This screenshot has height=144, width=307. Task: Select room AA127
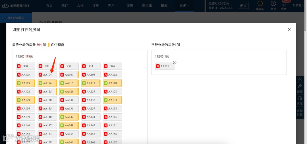91,91
